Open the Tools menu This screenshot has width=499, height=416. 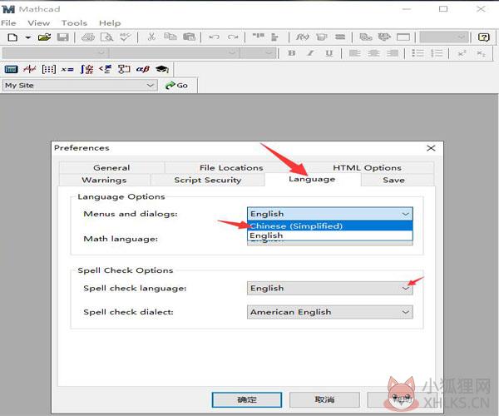click(x=74, y=23)
